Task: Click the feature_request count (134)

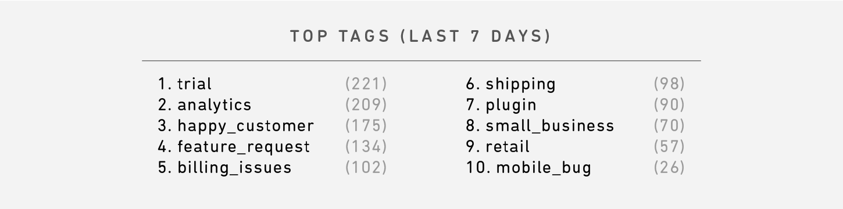Action: point(366,147)
